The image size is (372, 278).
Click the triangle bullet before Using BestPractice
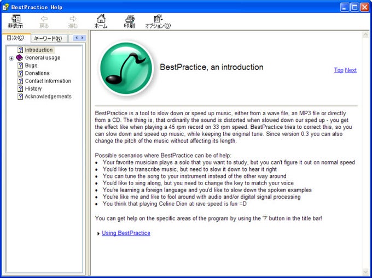98,234
